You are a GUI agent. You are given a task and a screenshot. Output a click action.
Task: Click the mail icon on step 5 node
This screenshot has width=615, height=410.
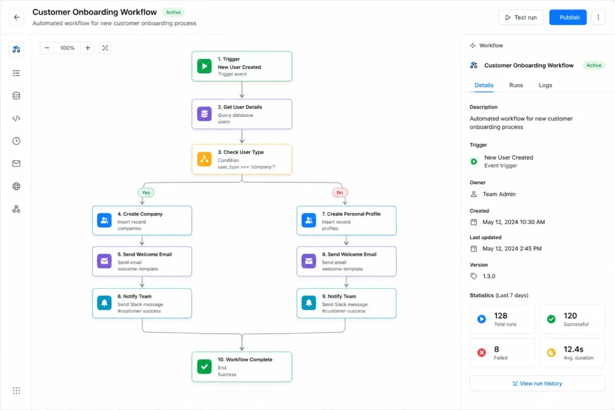(x=105, y=261)
